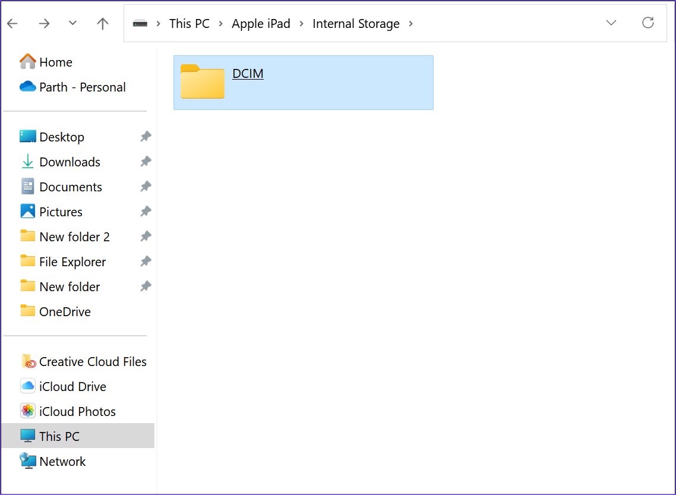Viewport: 676px width, 495px height.
Task: Open the DCIM folder icon
Action: [x=202, y=81]
